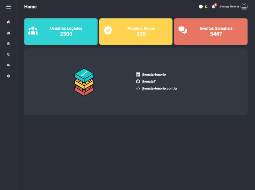Click the stacked bricks logo image
Image resolution: width=255 pixels, height=190 pixels.
tap(84, 82)
